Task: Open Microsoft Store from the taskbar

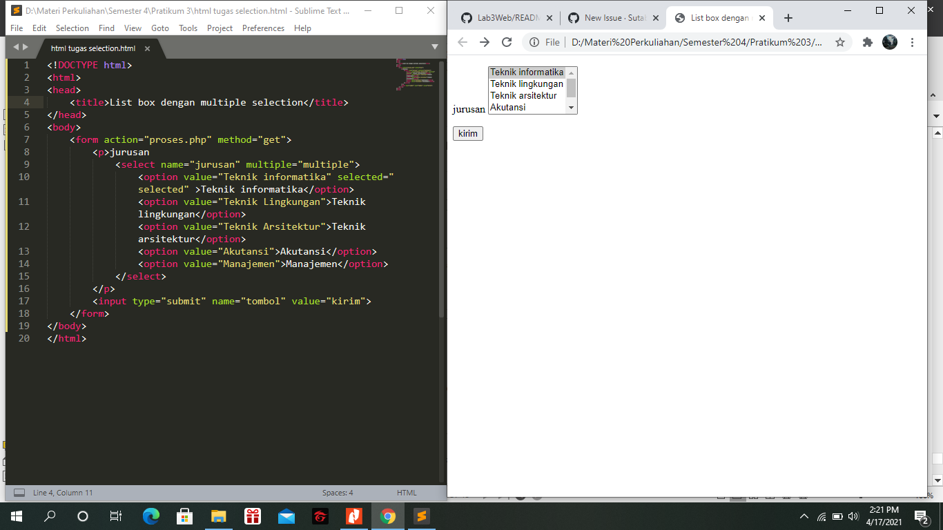Action: [185, 516]
